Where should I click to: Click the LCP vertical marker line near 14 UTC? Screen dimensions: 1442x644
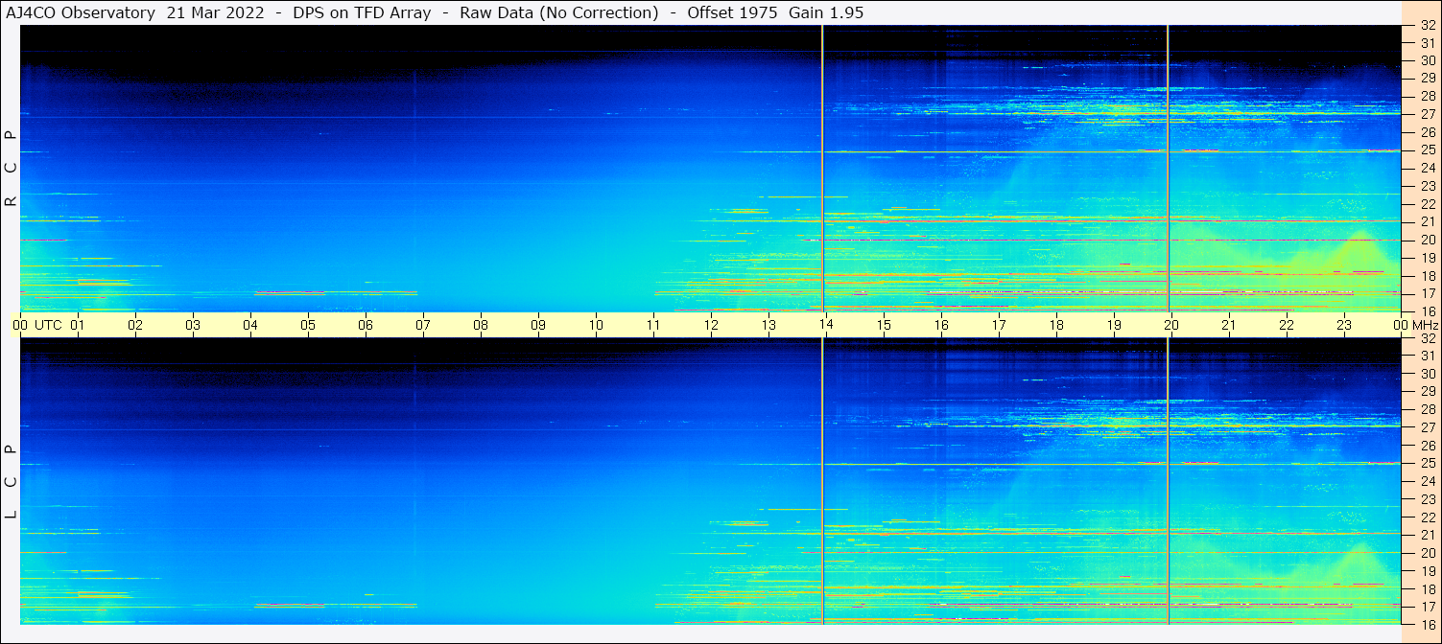823,481
